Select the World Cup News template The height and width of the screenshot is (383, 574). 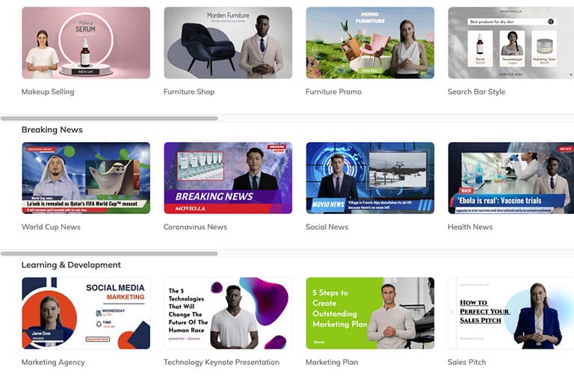click(x=86, y=178)
